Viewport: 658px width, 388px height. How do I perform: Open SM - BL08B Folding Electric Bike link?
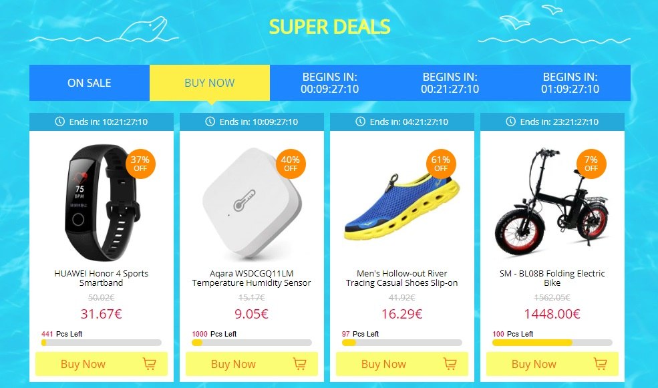pos(552,278)
